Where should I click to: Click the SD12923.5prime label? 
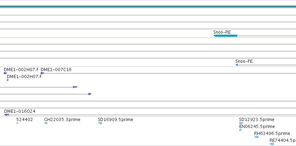(257, 120)
